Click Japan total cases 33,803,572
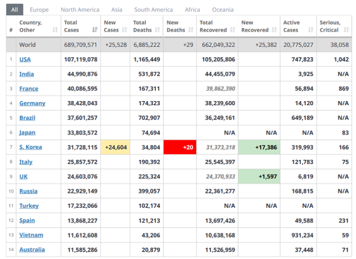The image size is (356, 259). (82, 132)
